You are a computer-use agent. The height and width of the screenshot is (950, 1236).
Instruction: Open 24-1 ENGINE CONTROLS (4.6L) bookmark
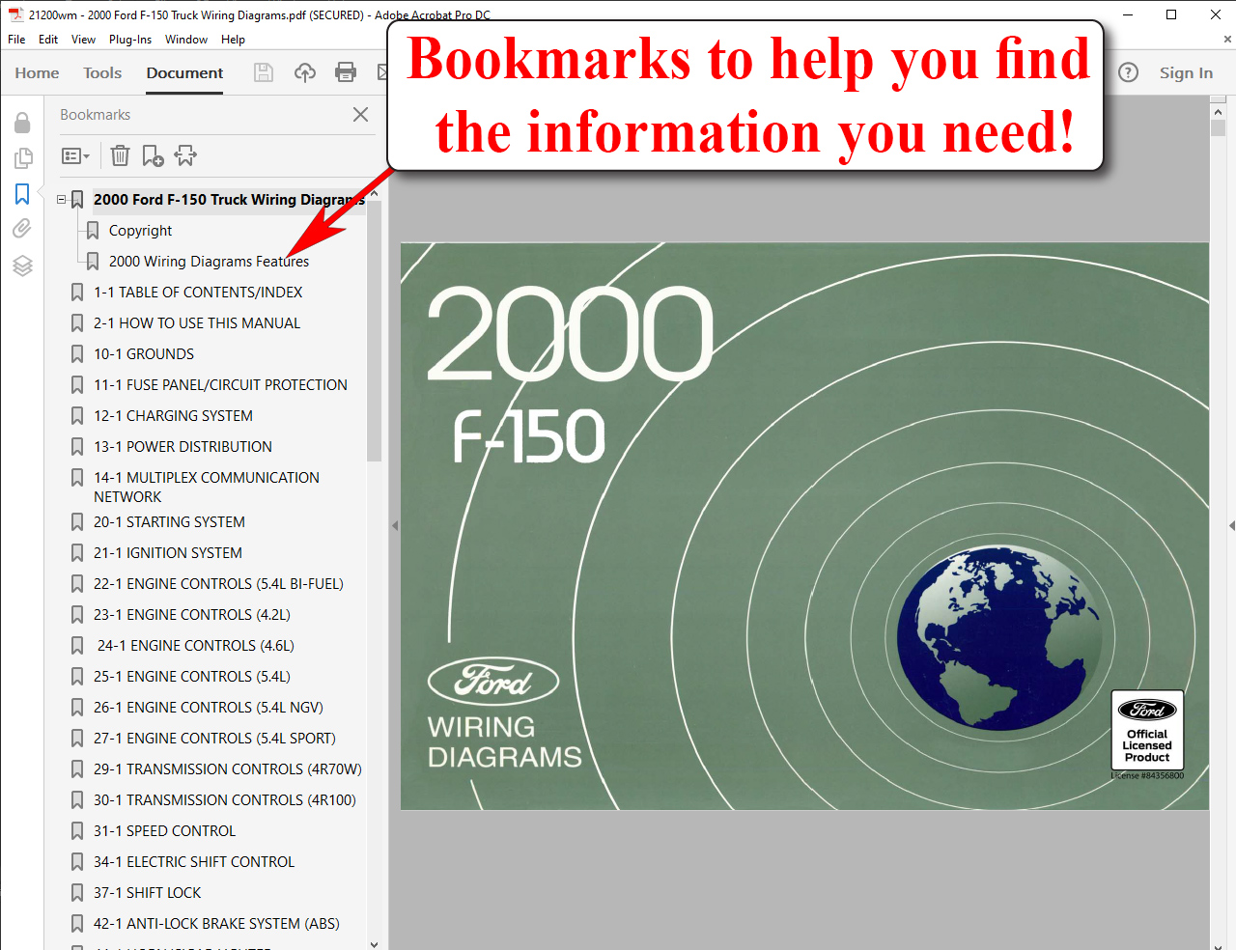pos(196,646)
